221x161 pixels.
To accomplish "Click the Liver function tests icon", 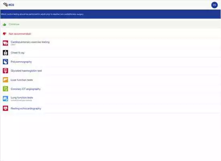I will coord(6,80).
